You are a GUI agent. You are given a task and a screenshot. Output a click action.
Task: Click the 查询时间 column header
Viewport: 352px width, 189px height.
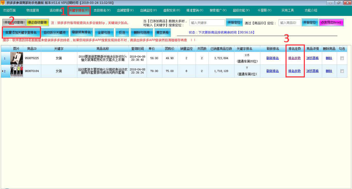[x=138, y=49]
